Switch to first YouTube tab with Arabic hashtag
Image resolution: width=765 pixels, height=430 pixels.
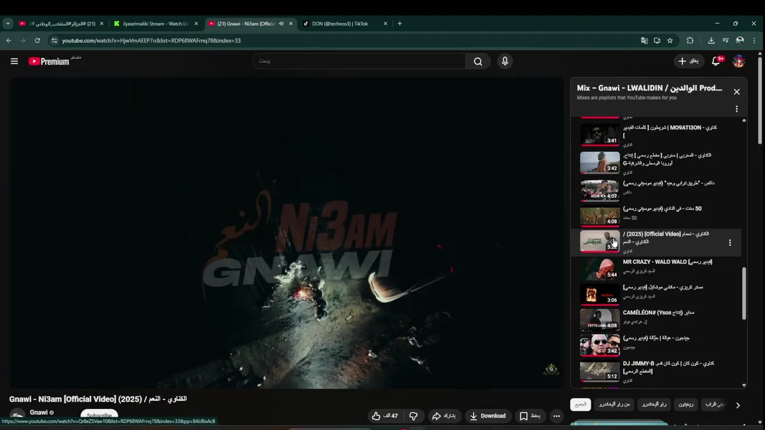(x=61, y=24)
